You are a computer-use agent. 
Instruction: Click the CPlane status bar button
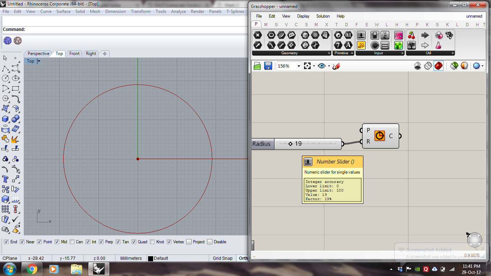(x=10, y=258)
